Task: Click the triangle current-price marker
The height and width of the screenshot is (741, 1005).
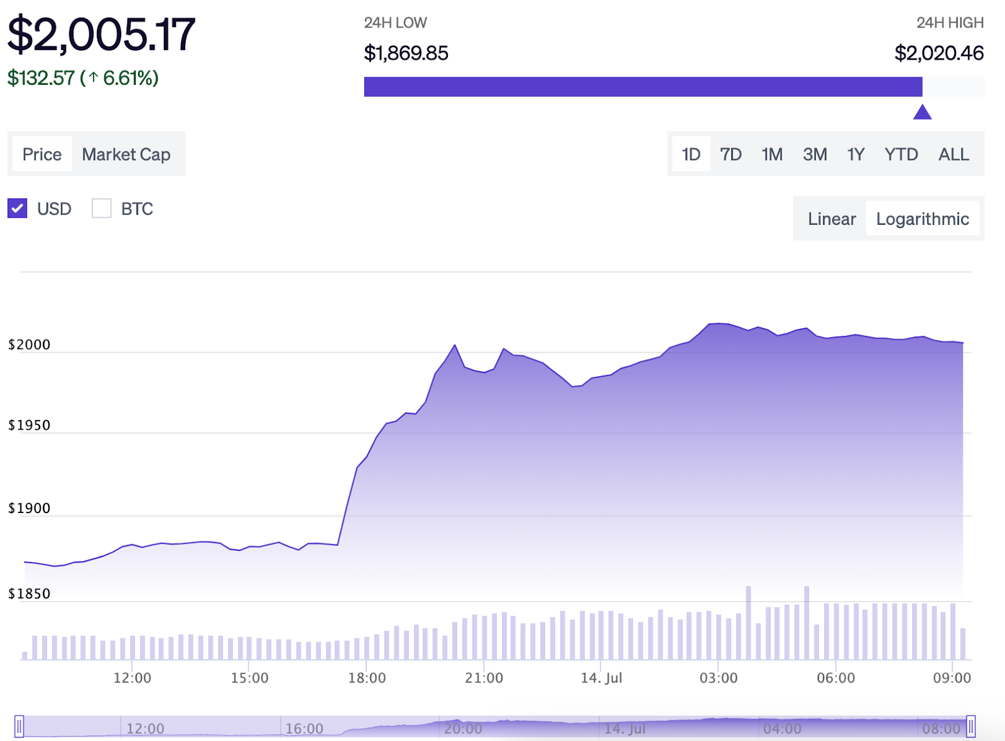Action: (x=922, y=112)
